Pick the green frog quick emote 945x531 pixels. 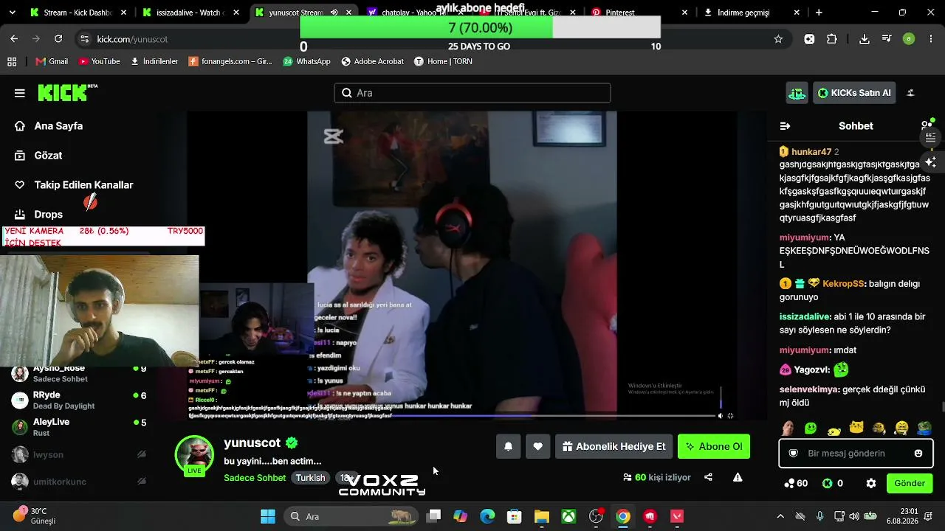click(x=924, y=428)
